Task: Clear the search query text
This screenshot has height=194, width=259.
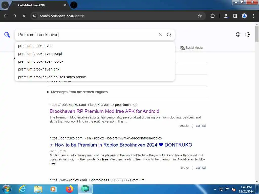Action: (x=160, y=35)
